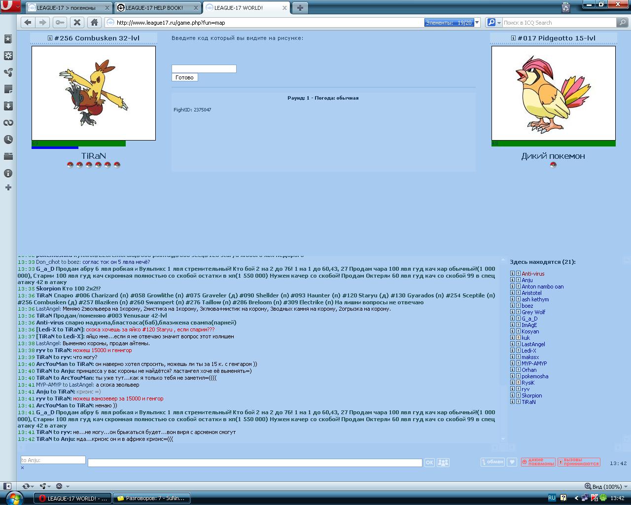The height and width of the screenshot is (505, 631).
Task: Open info for #256 Combusken
Action: click(50, 38)
